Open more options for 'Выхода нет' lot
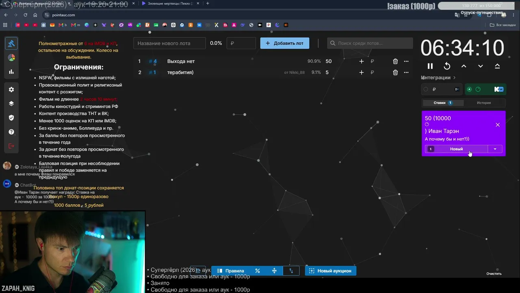Viewport: 520px width, 293px height. [x=406, y=61]
